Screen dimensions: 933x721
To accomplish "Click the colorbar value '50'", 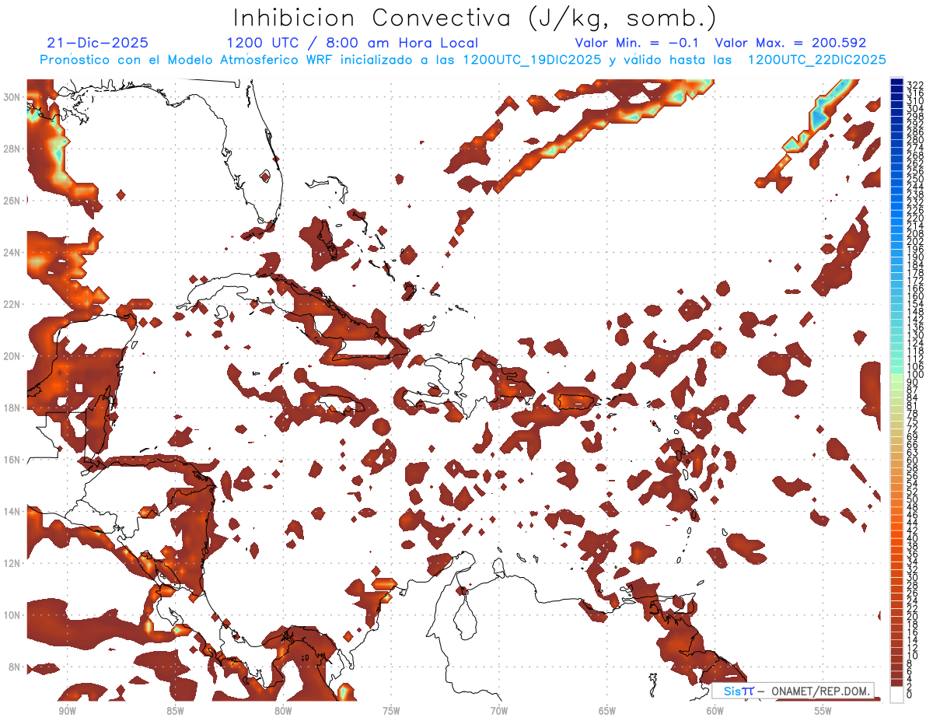I will [x=913, y=499].
